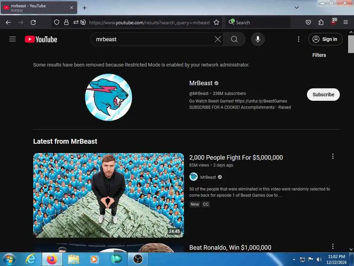Open Beat Ronaldo, Win $1,000,000 video title
Screen dimensions: 354x266
coord(230,247)
